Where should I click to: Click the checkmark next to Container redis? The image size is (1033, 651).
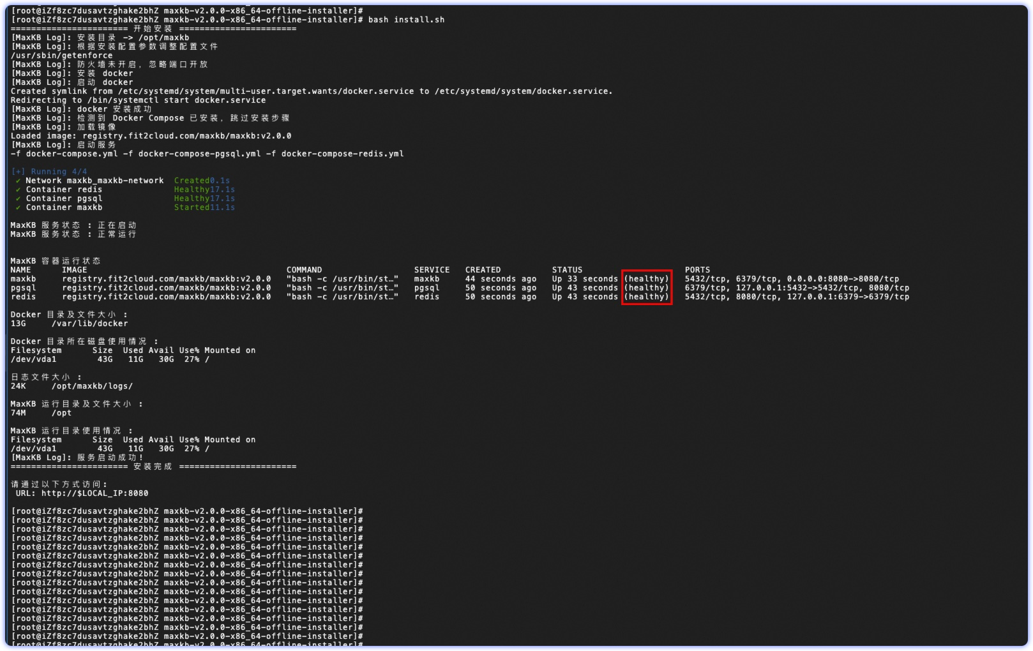(18, 190)
